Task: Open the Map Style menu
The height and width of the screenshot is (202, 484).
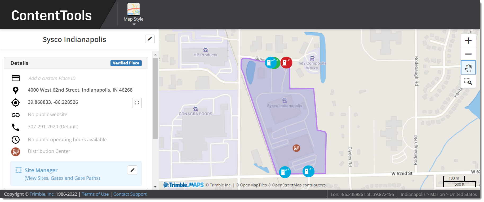Action: (x=134, y=15)
